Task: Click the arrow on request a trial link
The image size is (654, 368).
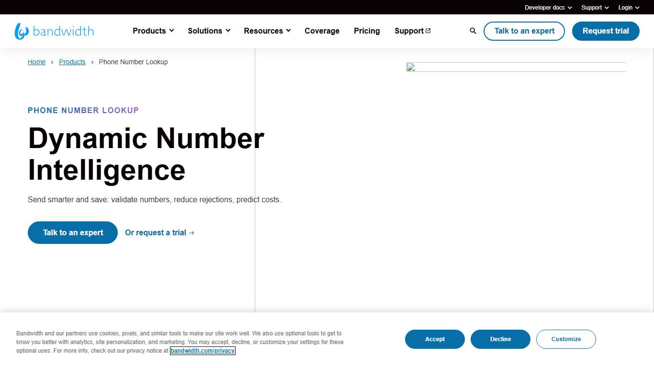Action: tap(192, 232)
